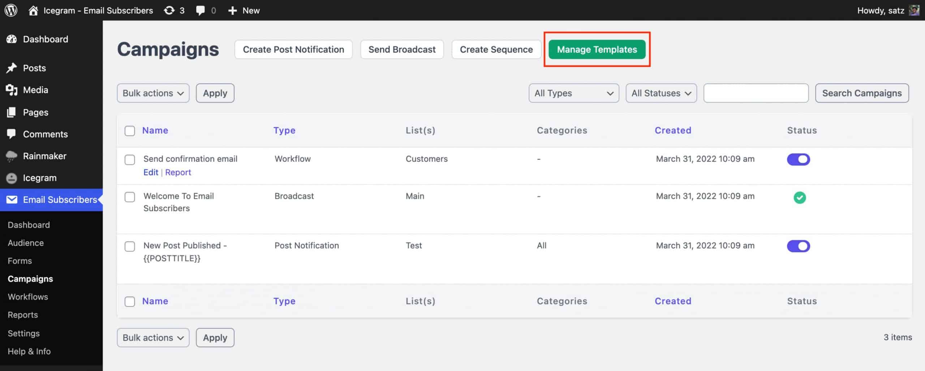Open the Audience submenu item
The image size is (925, 371).
26,243
